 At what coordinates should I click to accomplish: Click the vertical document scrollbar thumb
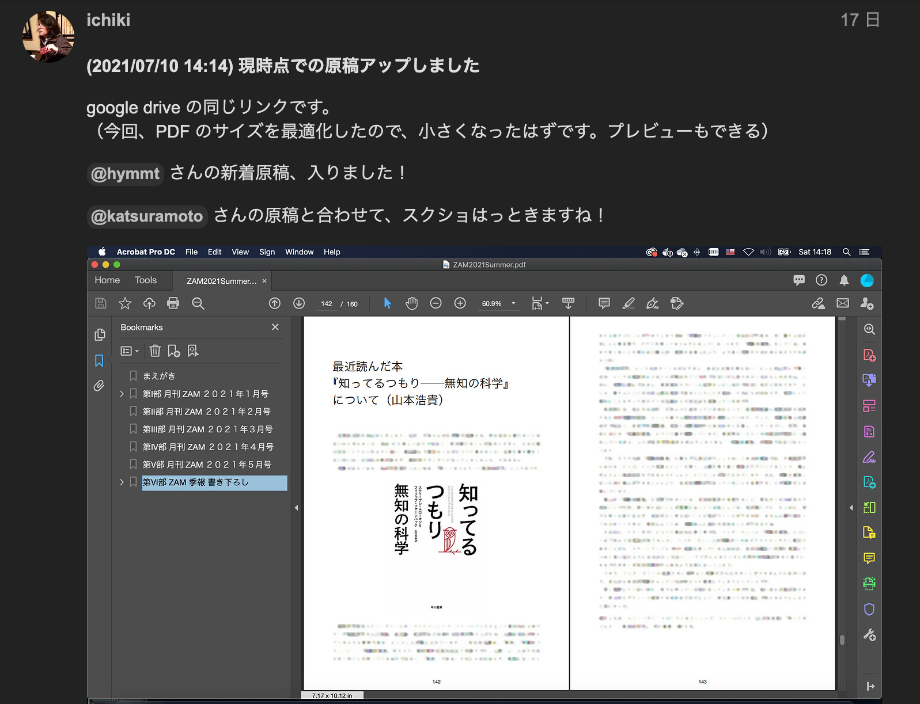842,640
